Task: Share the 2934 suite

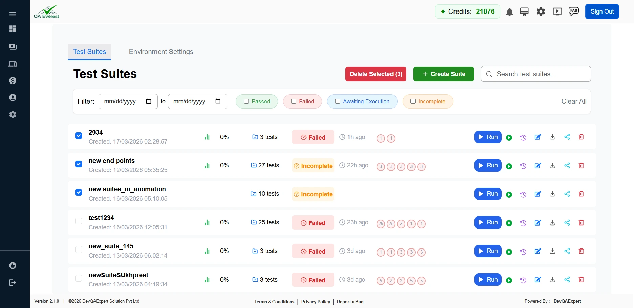Action: (x=567, y=137)
